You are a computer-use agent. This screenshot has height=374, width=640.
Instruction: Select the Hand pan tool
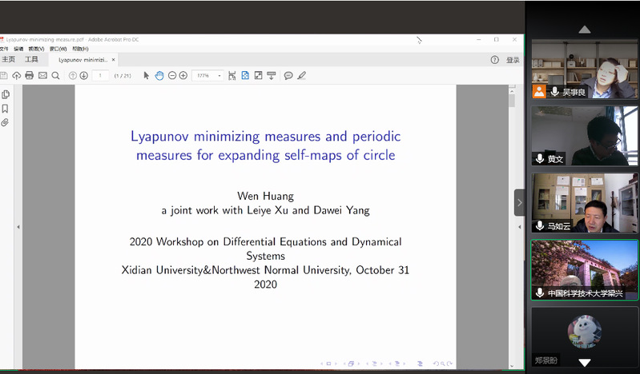point(159,76)
